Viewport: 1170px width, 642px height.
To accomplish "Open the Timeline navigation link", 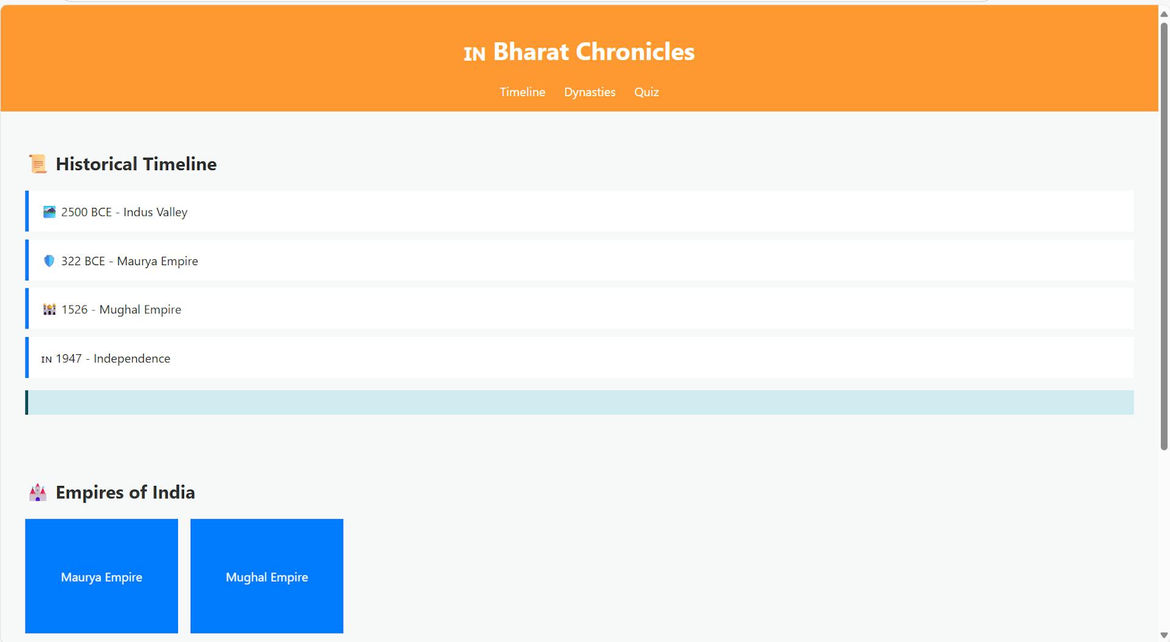I will 522,92.
